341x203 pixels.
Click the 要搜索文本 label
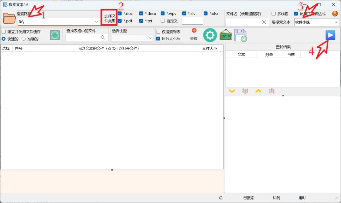click(x=281, y=22)
